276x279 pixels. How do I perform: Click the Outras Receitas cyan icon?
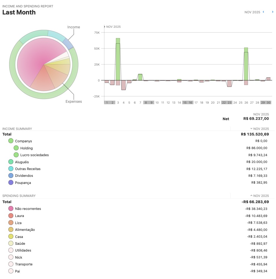pyautogui.click(x=11, y=169)
